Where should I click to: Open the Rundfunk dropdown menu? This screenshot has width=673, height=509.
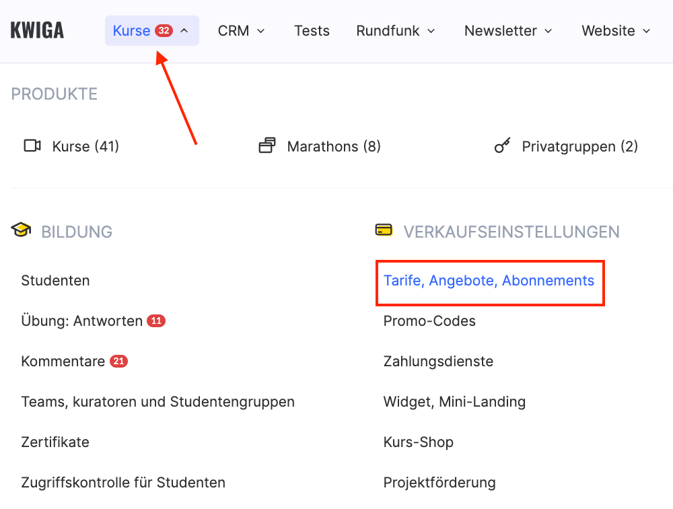pyautogui.click(x=396, y=31)
